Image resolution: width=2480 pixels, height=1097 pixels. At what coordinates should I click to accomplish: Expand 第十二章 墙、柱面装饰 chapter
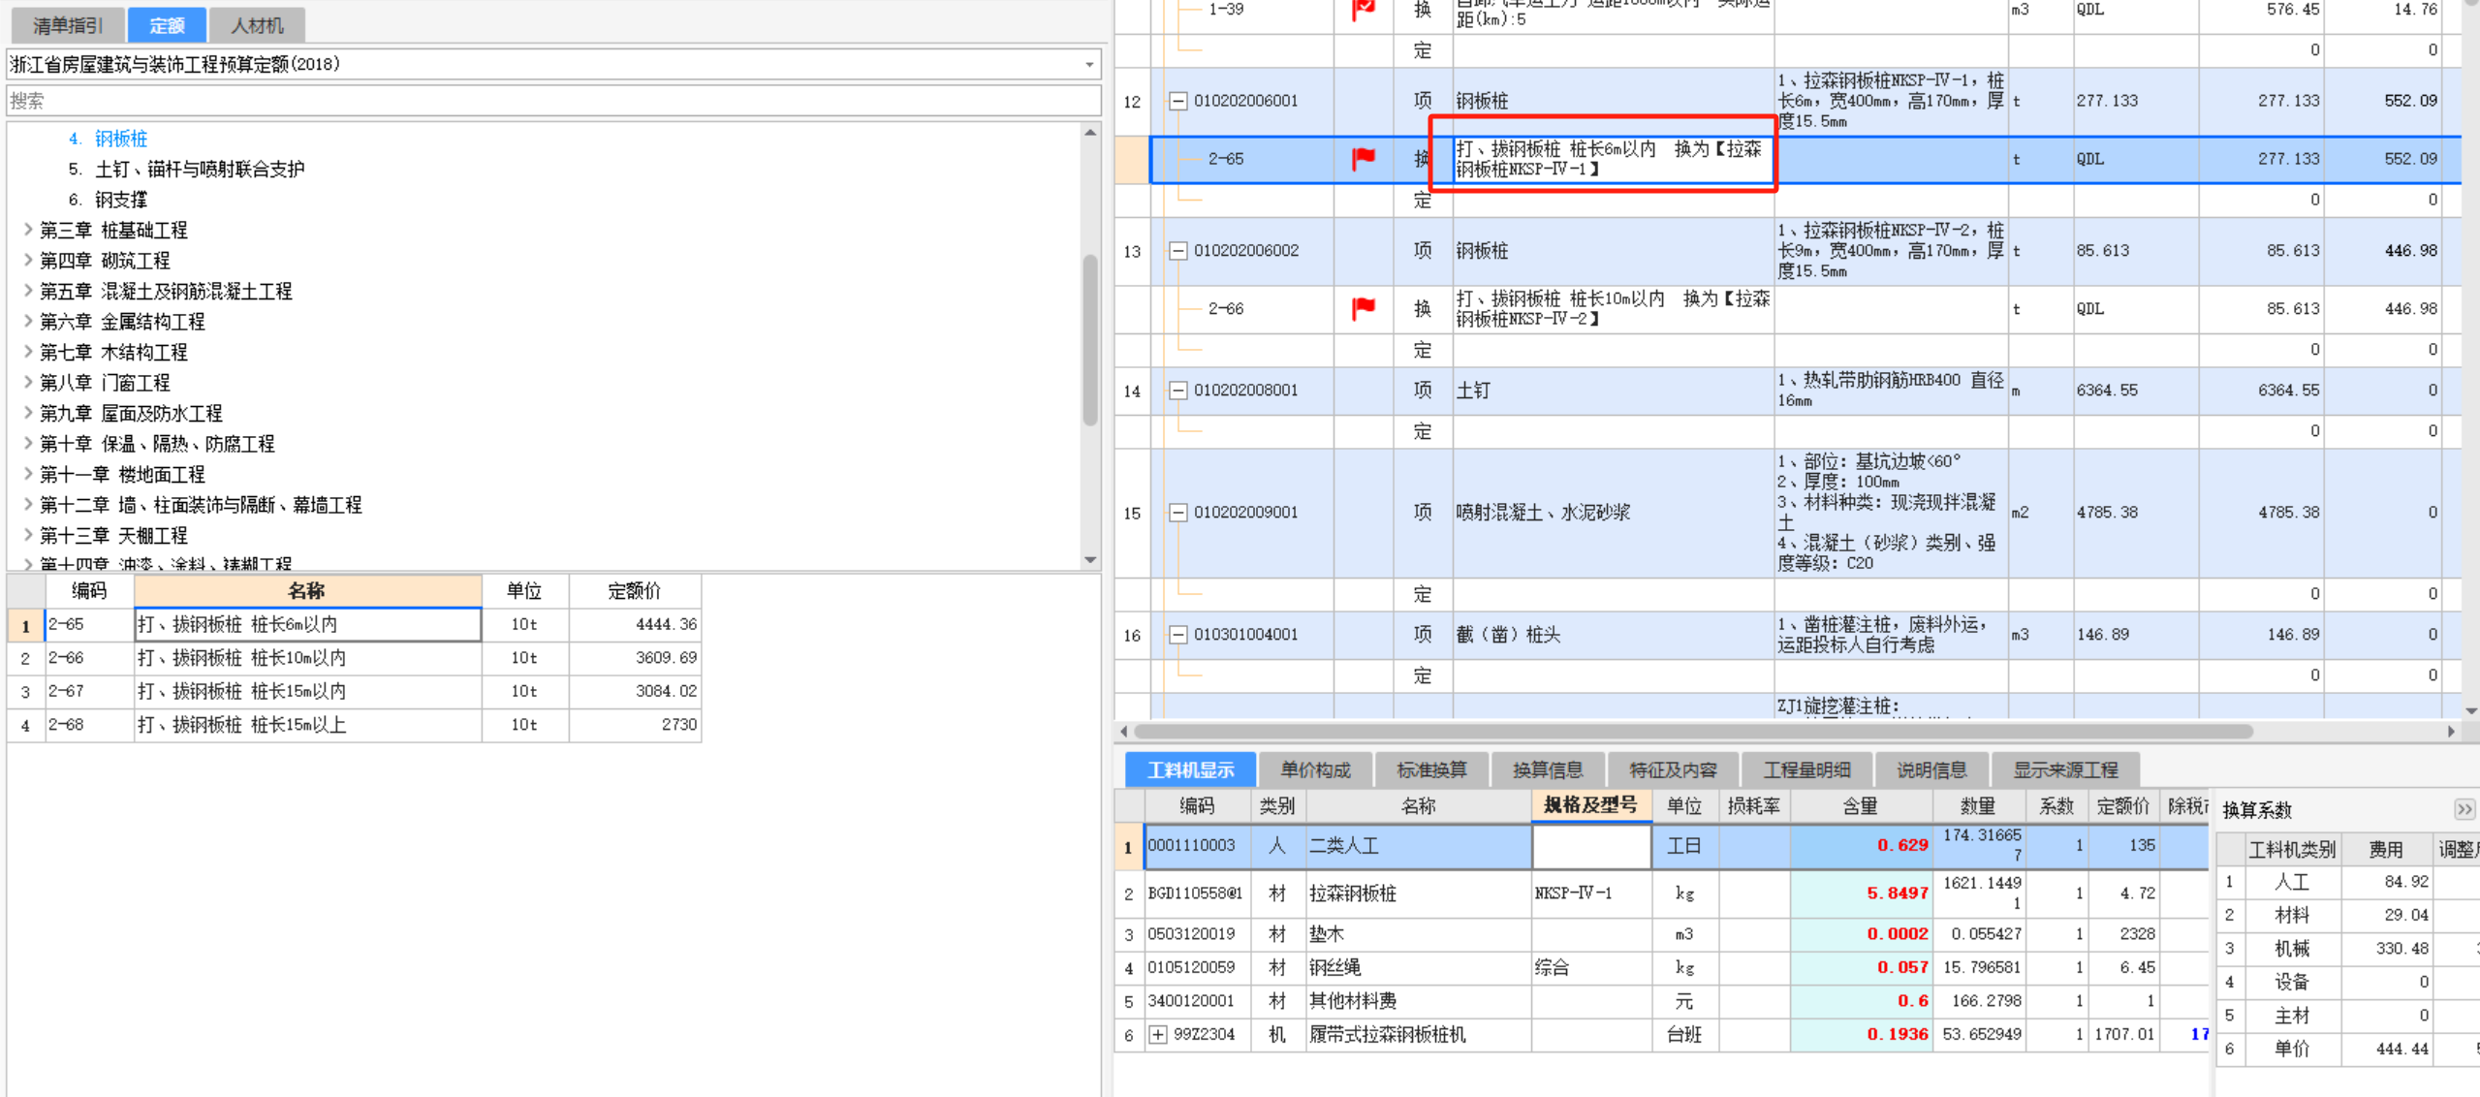28,505
